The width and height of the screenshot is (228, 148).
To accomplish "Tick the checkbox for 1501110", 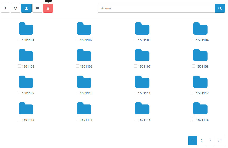I will click(77, 92).
